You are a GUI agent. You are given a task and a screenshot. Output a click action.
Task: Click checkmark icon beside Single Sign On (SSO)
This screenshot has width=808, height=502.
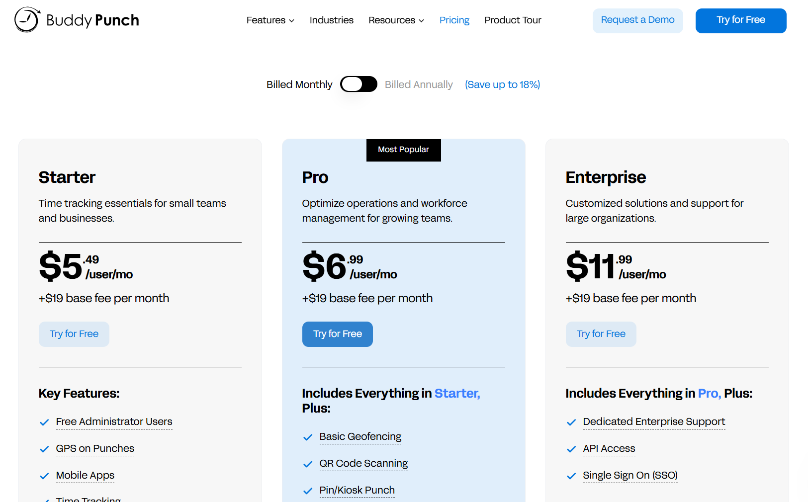point(571,476)
